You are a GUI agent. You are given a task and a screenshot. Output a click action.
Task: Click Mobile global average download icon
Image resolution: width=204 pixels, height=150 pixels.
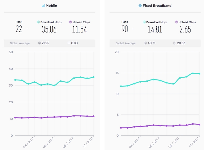click(39, 43)
